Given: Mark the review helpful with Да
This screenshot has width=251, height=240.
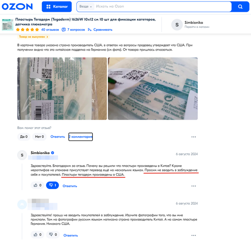Looking at the screenshot, I should point(24,137).
